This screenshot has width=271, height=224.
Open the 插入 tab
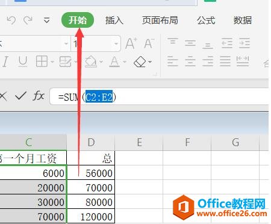(114, 21)
